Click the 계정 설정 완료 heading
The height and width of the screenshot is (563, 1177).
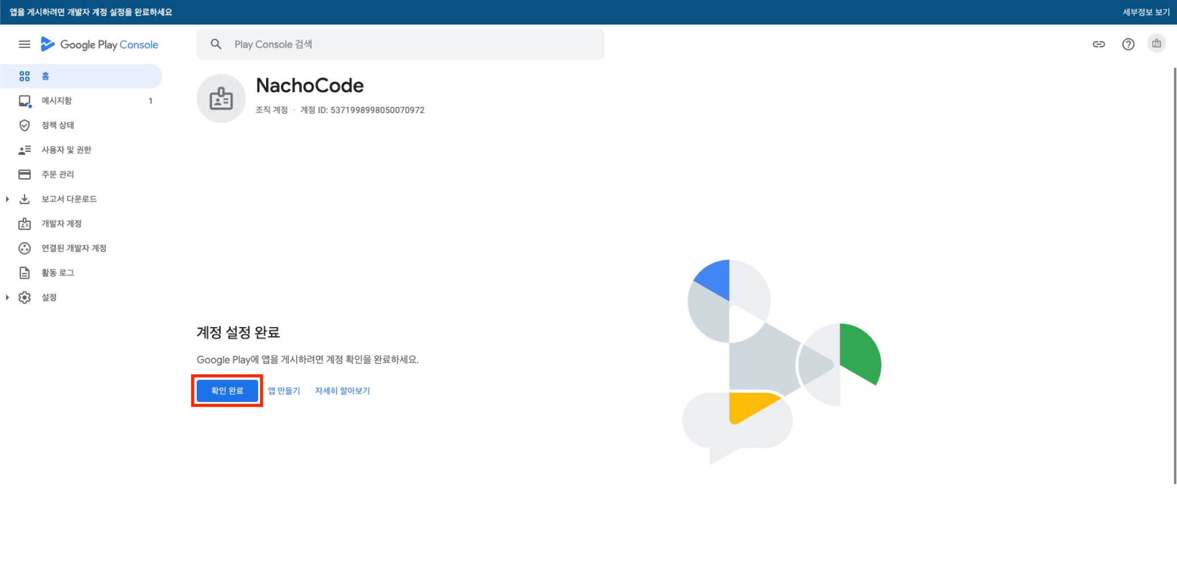[238, 332]
